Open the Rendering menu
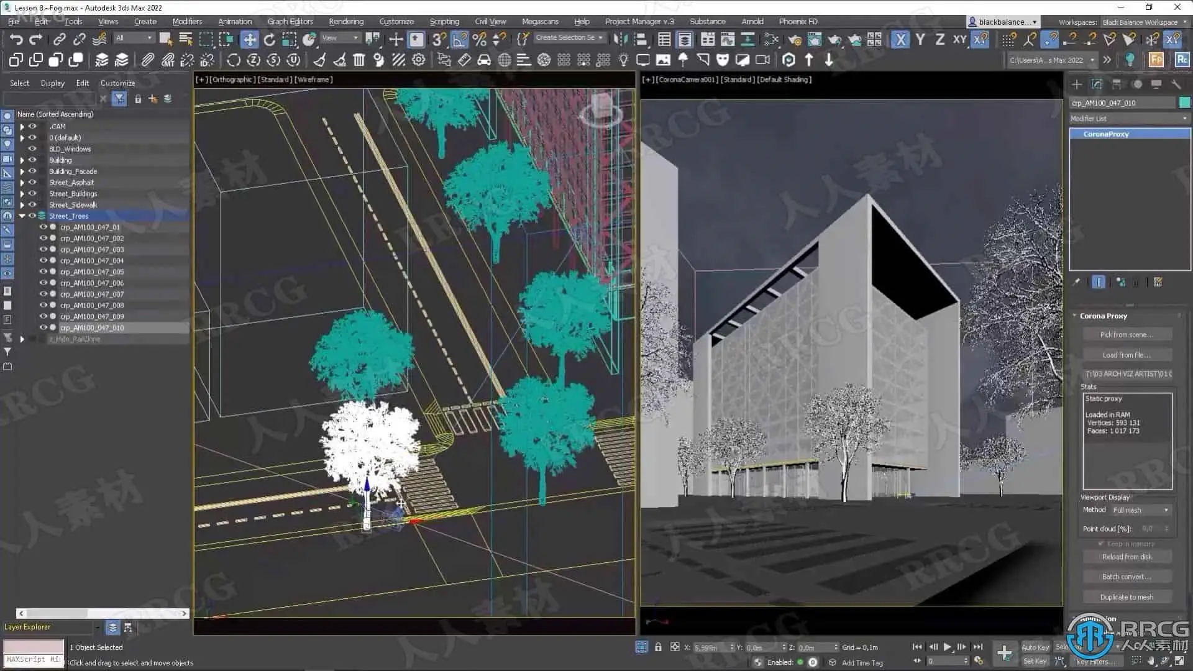 tap(346, 21)
